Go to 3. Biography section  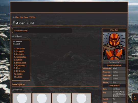point(19,54)
